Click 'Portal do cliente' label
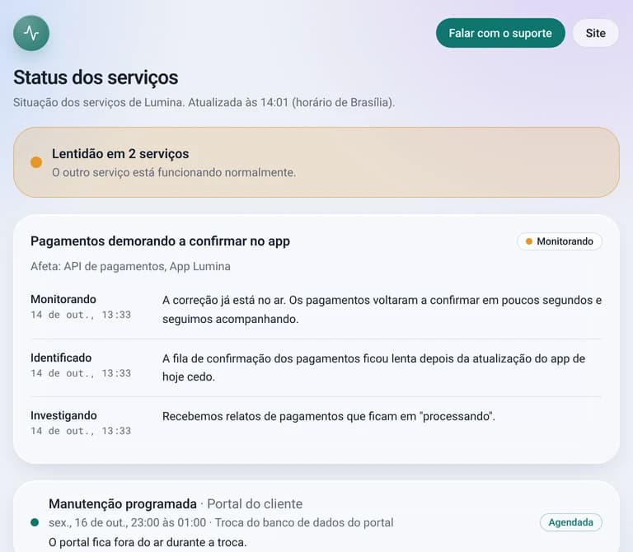Image resolution: width=633 pixels, height=552 pixels. click(x=255, y=504)
